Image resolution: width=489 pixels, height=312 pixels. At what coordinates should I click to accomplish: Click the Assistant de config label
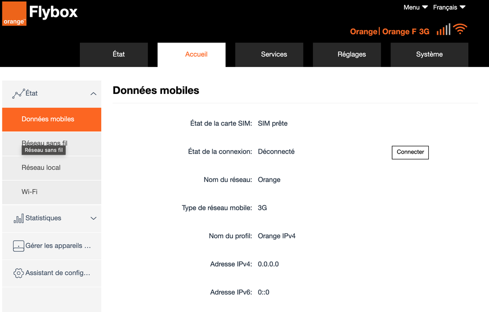[58, 273]
